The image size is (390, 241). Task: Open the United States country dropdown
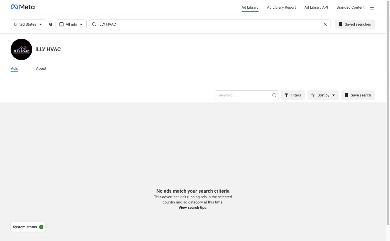click(x=28, y=24)
